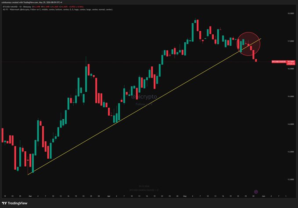298x208 pixels.
Task: Click the 12.0000 price axis label
Action: point(291,179)
